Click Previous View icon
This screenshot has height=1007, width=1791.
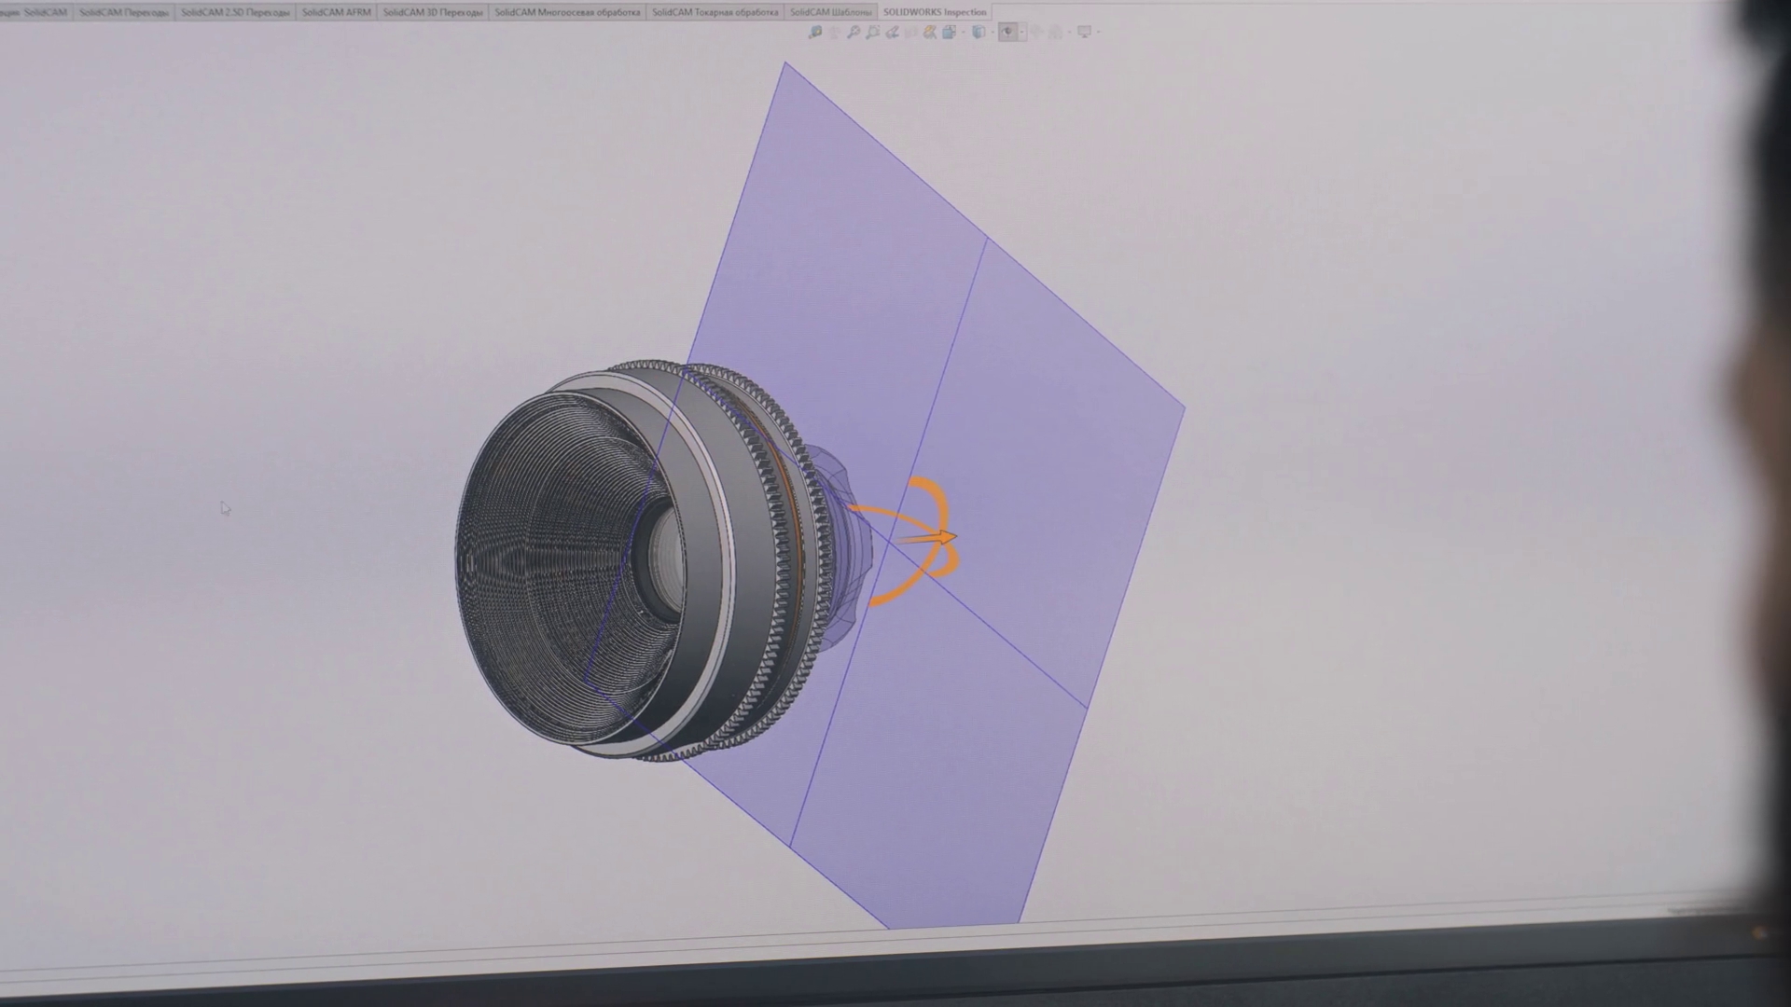pyautogui.click(x=893, y=32)
